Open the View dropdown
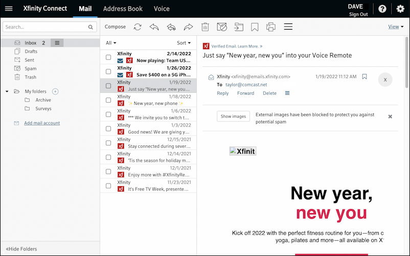410x256 pixels. click(x=396, y=27)
